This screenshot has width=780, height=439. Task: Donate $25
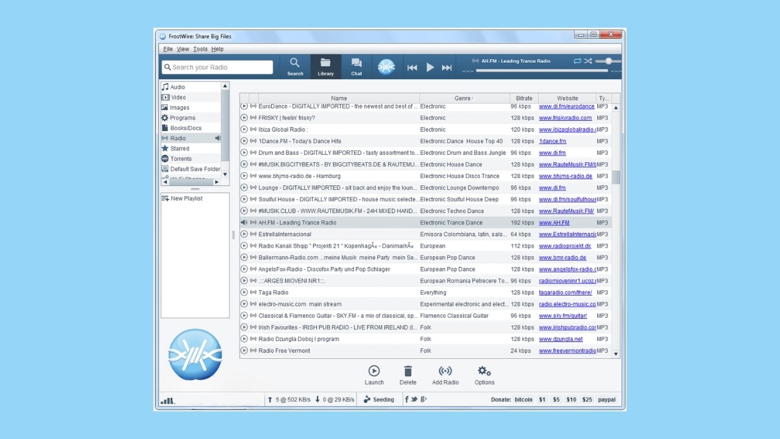(x=587, y=400)
